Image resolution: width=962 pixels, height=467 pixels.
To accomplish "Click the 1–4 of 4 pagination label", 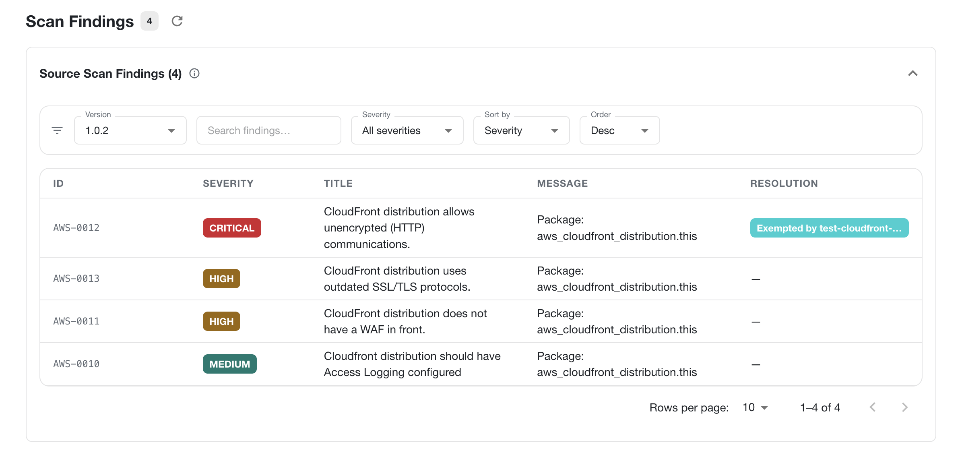I will pyautogui.click(x=820, y=407).
